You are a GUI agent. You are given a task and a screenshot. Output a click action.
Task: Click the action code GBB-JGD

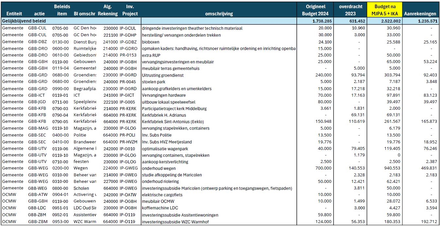click(37, 102)
